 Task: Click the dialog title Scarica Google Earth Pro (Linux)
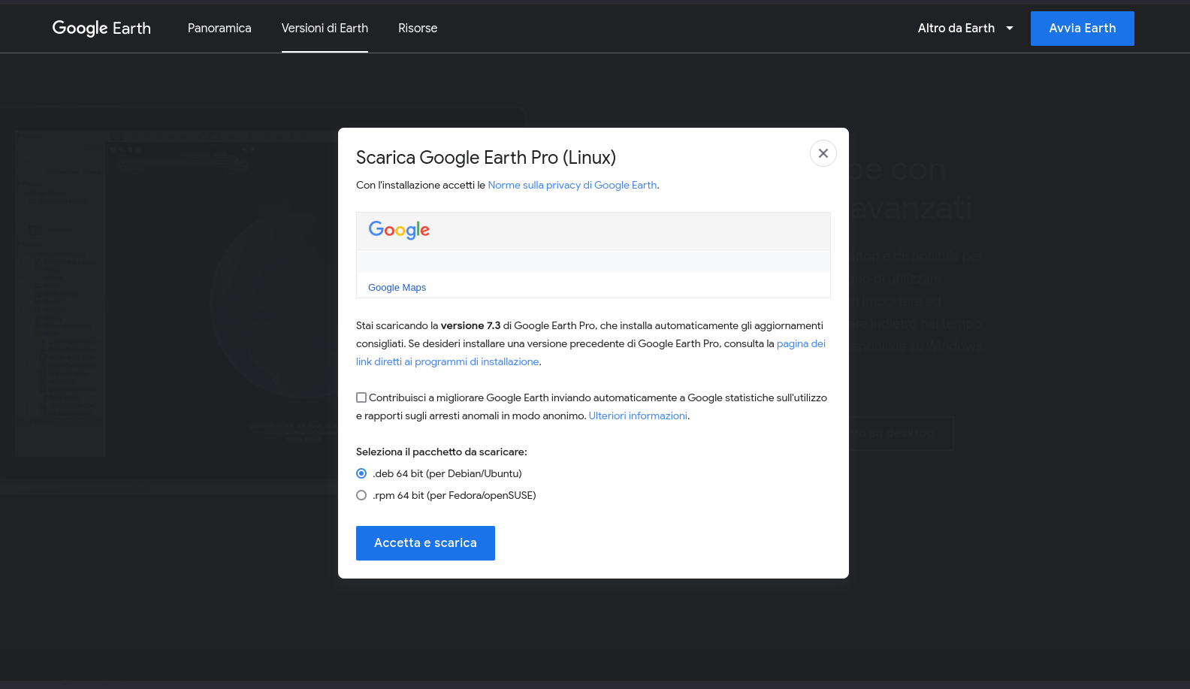point(486,158)
